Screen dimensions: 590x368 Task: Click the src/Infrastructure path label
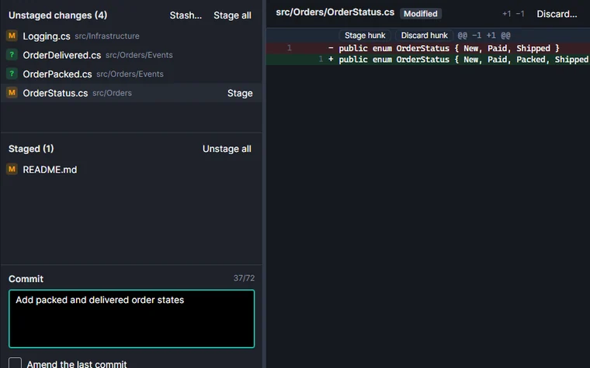pos(107,36)
